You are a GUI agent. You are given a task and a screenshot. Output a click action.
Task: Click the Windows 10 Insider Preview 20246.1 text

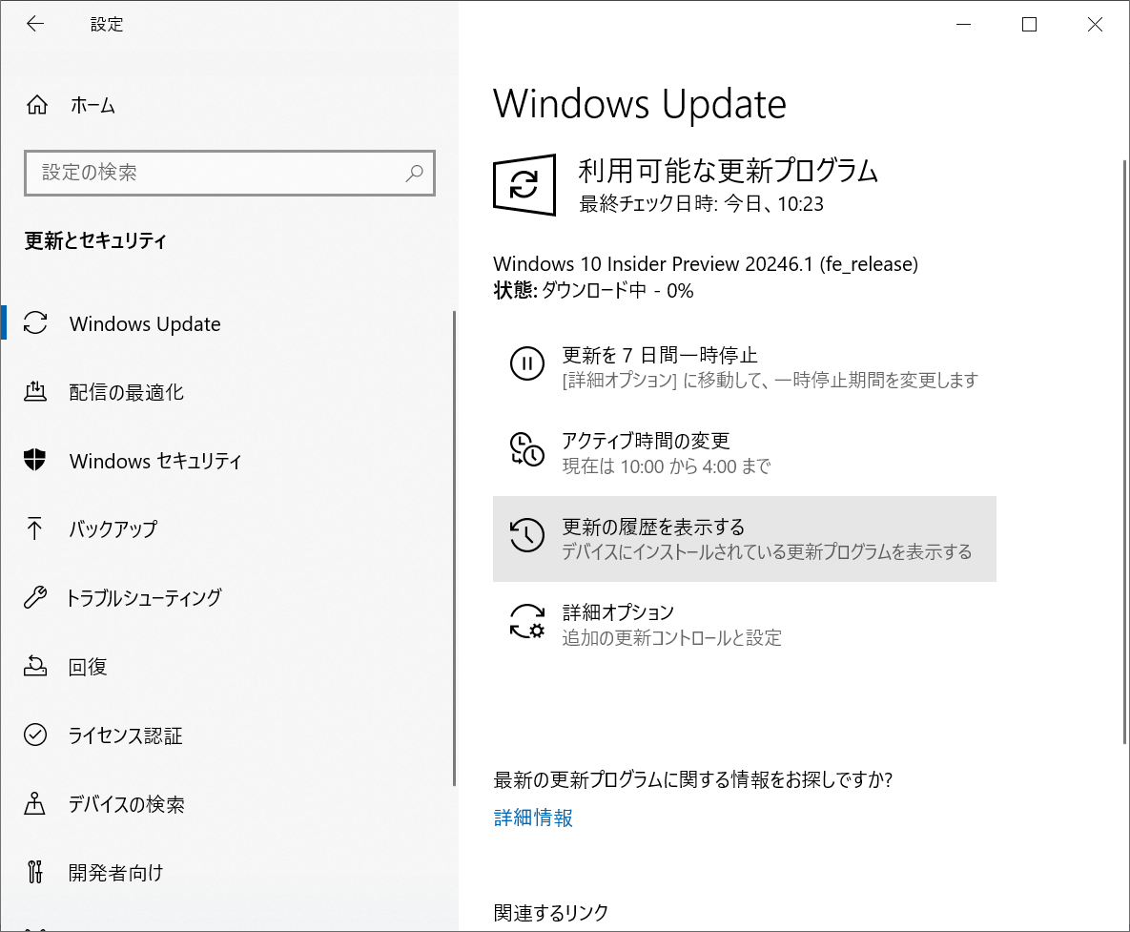[x=706, y=264]
